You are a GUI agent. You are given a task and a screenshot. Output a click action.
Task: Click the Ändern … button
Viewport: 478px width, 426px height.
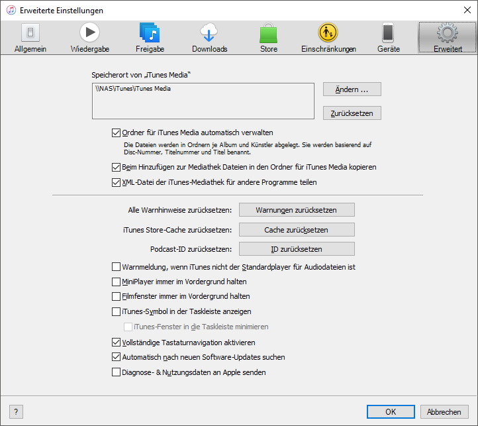[x=352, y=89]
